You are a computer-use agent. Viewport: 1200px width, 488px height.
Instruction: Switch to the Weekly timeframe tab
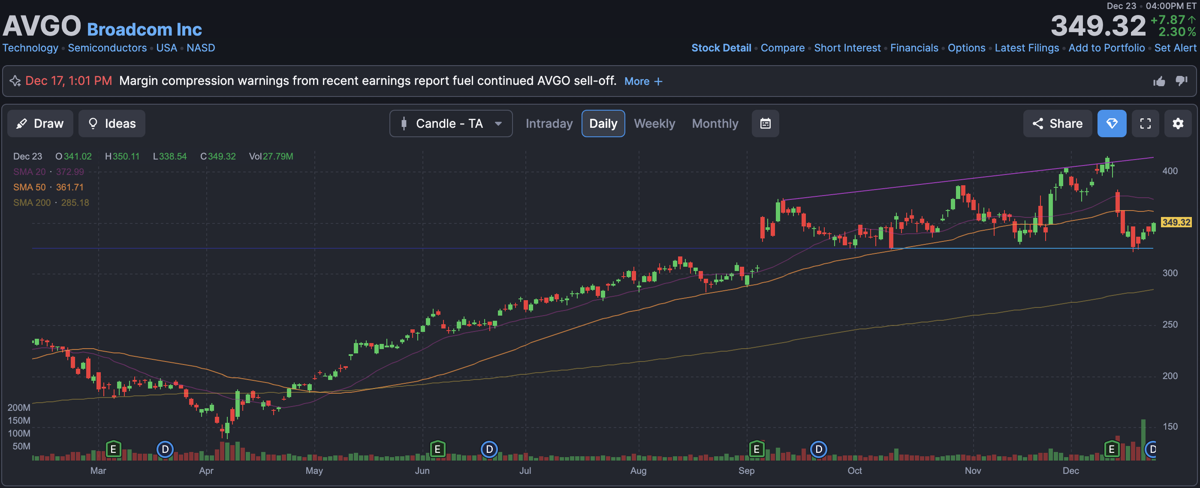[x=654, y=124]
